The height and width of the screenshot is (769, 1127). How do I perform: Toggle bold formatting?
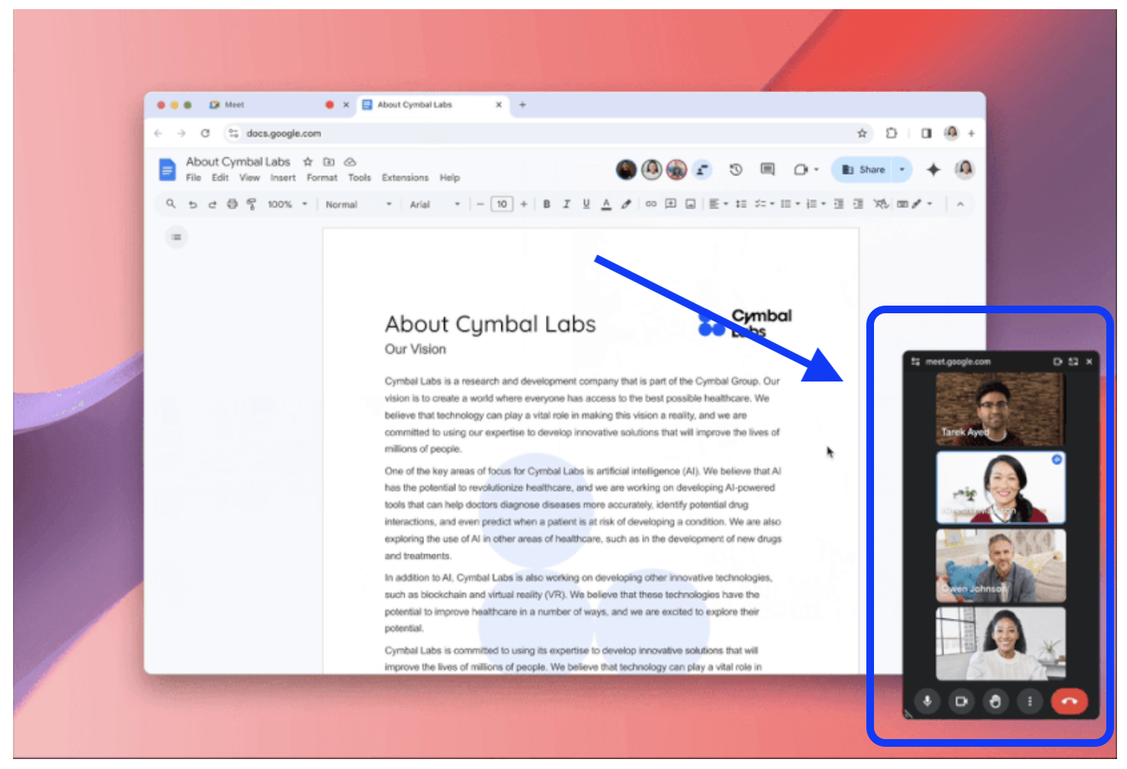pyautogui.click(x=547, y=204)
